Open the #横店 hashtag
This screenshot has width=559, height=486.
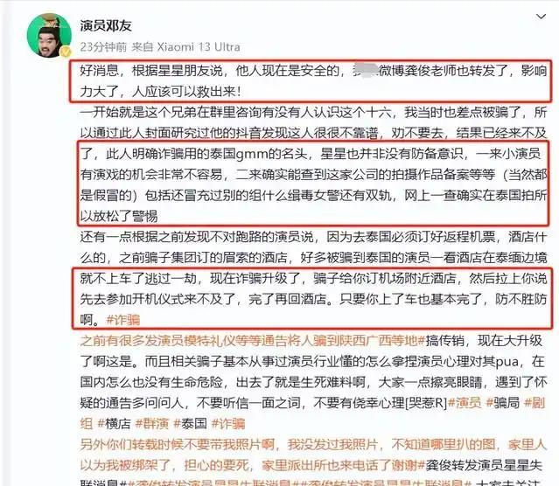[115, 424]
